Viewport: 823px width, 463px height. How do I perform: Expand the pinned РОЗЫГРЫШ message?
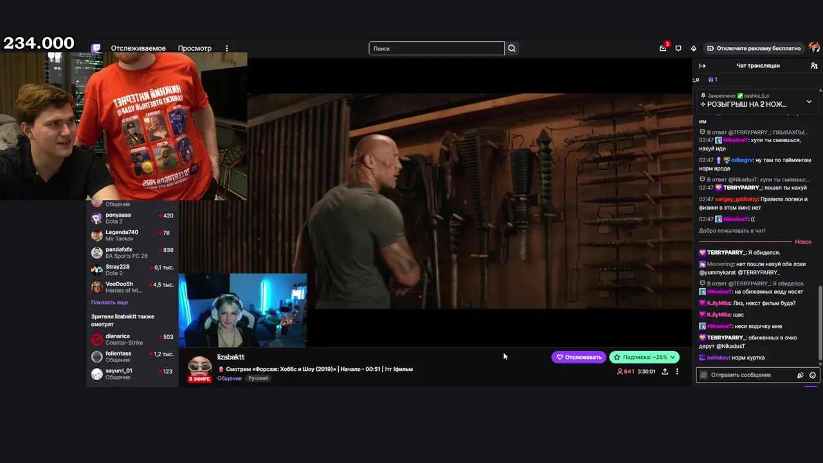point(809,102)
